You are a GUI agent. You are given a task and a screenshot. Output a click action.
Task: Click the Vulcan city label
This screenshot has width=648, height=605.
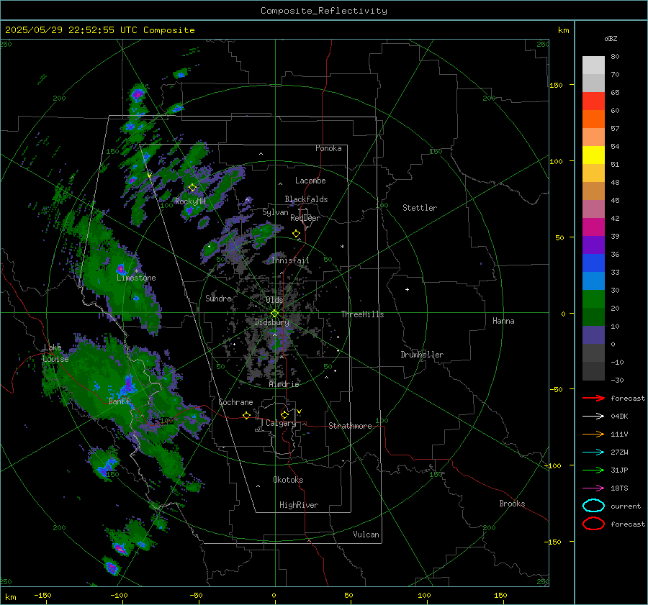366,535
